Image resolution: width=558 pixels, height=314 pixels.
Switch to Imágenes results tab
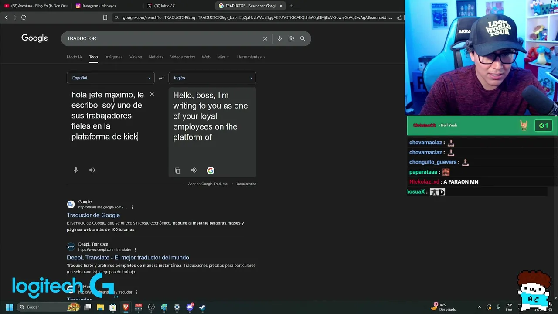(113, 57)
